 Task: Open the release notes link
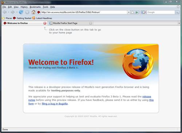[x=90, y=98]
